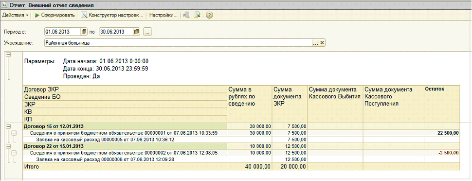Viewport: 472px width, 181px height.
Task: Collapse the Договор 15 от 12.01.2013 group
Action: coord(8,126)
